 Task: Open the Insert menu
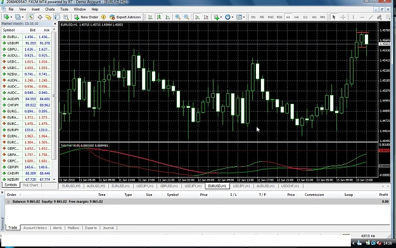coord(35,9)
